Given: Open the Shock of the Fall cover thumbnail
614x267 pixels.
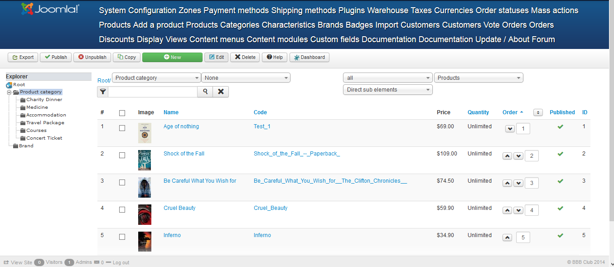Looking at the screenshot, I should click(145, 160).
